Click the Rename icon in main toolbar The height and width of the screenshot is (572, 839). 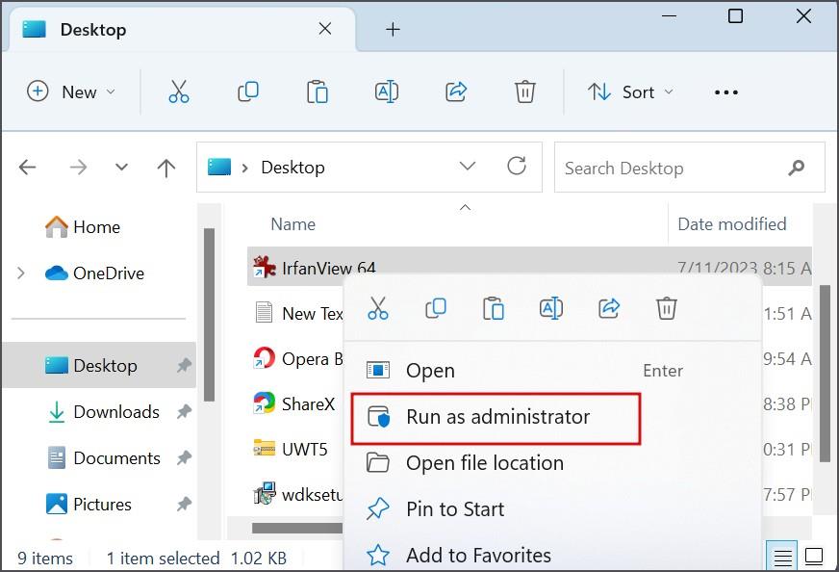coord(387,92)
